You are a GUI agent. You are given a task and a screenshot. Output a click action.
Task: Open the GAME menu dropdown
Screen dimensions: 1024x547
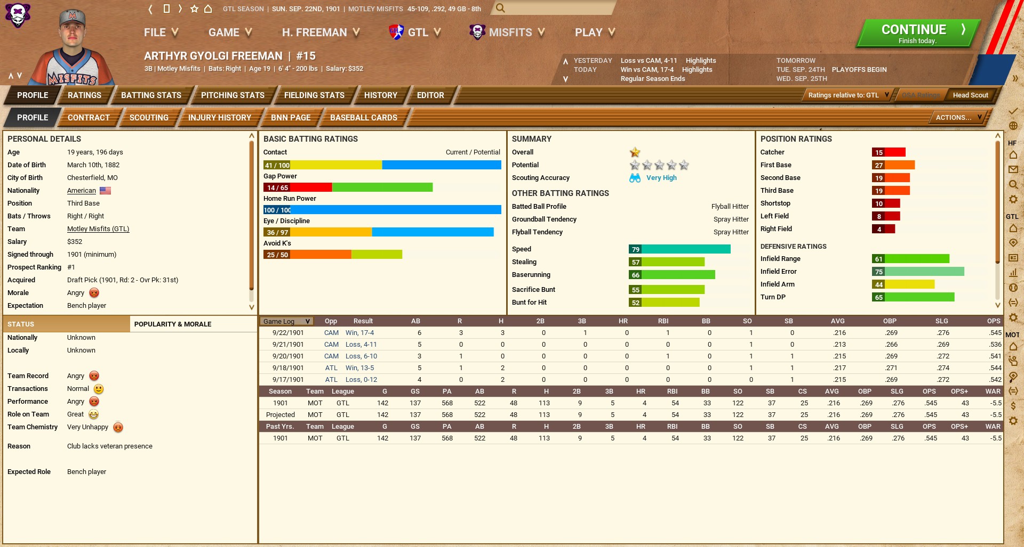(230, 32)
